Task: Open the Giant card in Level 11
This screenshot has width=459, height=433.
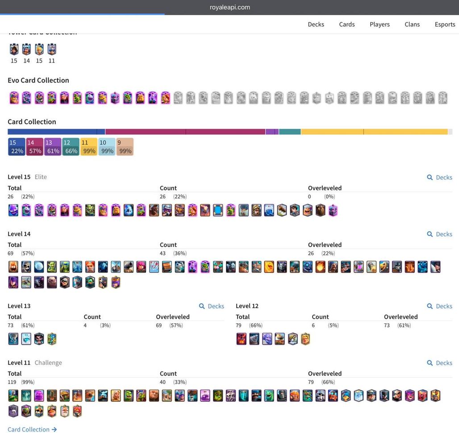Action: [x=154, y=396]
